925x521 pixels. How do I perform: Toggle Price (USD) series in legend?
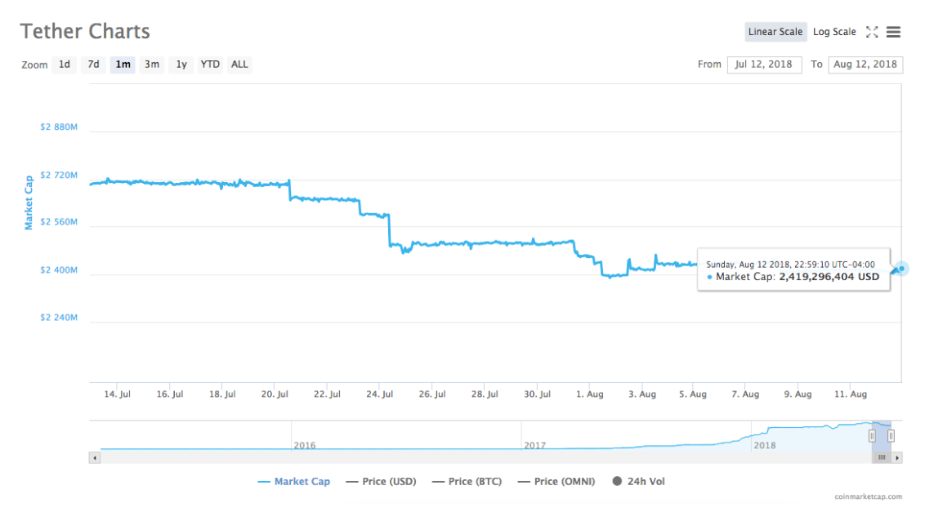point(381,482)
